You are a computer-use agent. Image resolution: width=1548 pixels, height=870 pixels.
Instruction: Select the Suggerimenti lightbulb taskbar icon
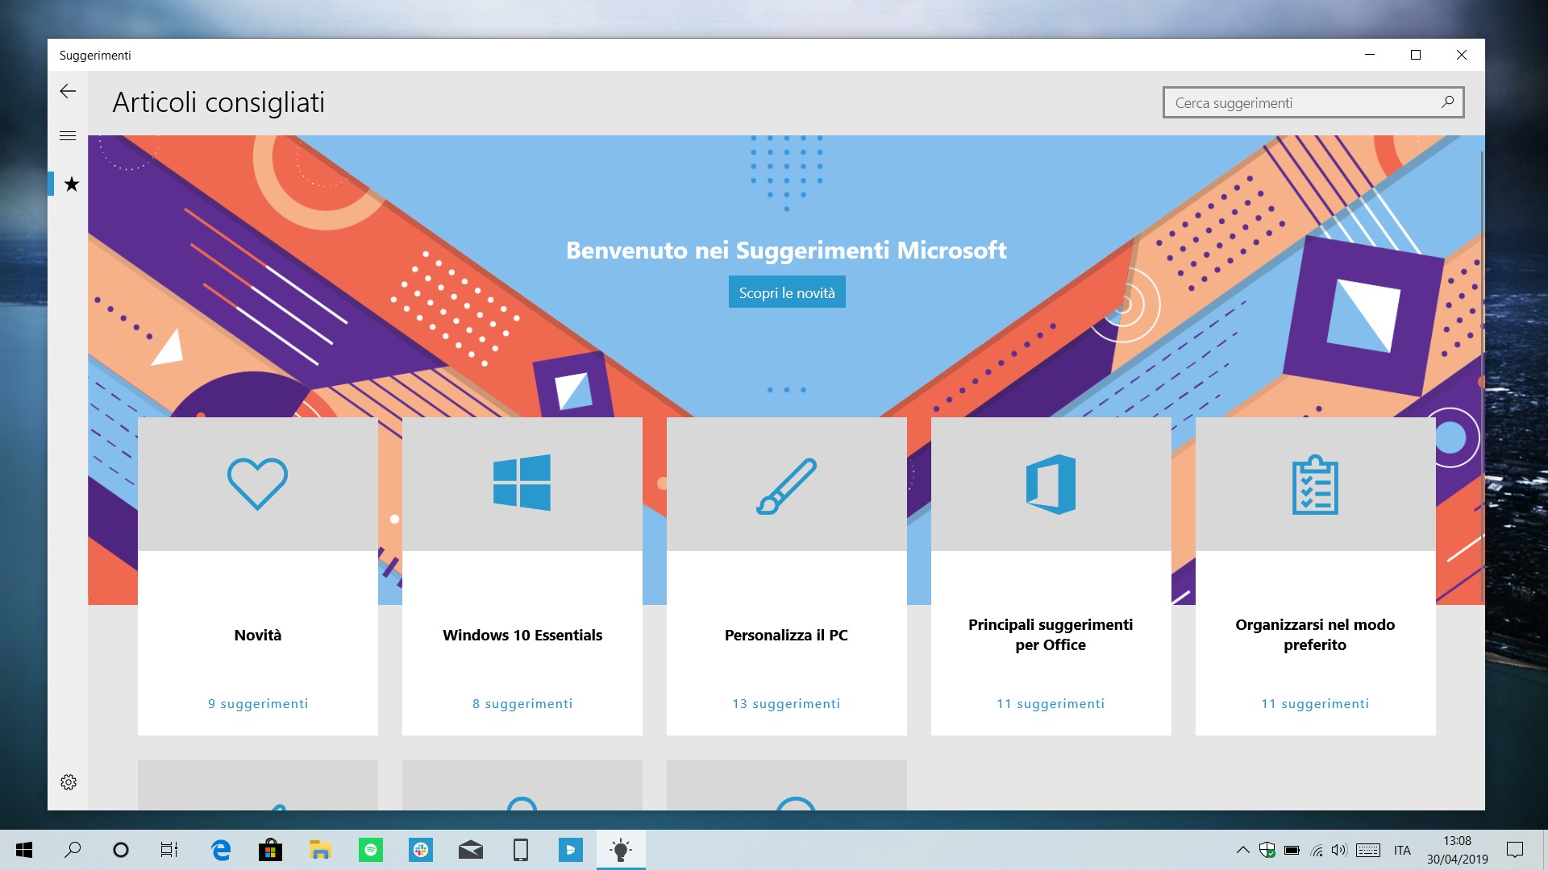[x=621, y=850]
